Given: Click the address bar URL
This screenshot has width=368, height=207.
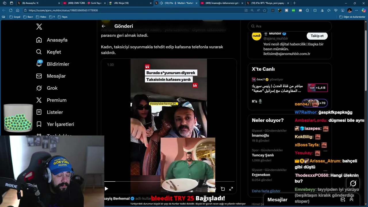Looking at the screenshot, I should click(x=63, y=10).
